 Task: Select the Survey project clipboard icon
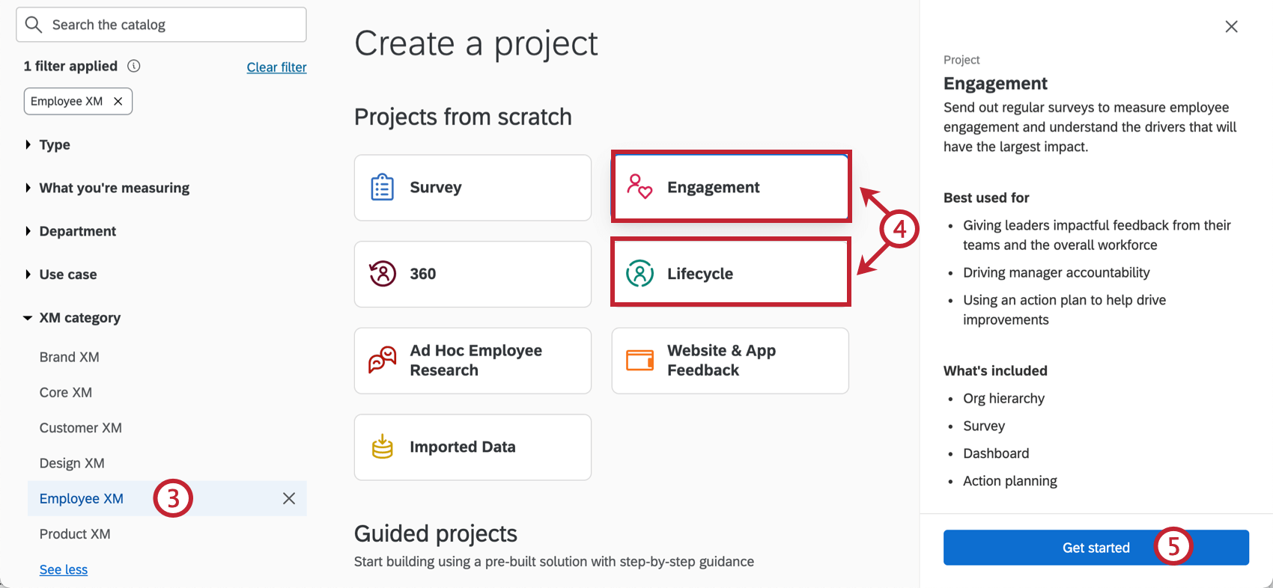click(382, 188)
